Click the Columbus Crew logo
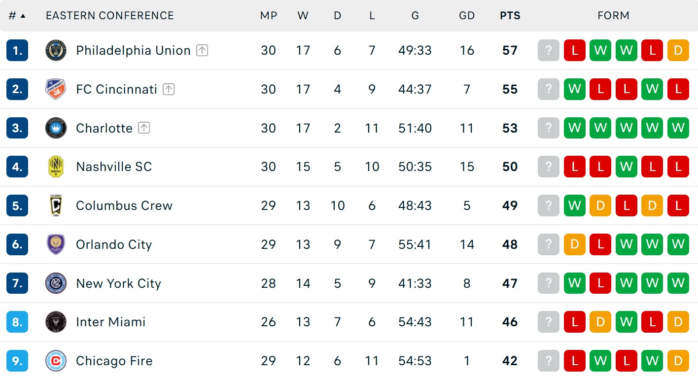This screenshot has width=698, height=378. pos(56,206)
